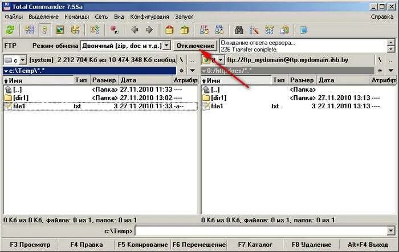The width and height of the screenshot is (399, 252).
Task: Click the arrow before c:\Temp path
Action: click(6, 71)
